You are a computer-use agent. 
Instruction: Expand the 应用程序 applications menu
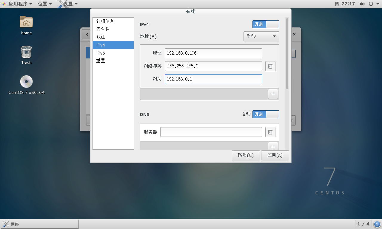[18, 4]
